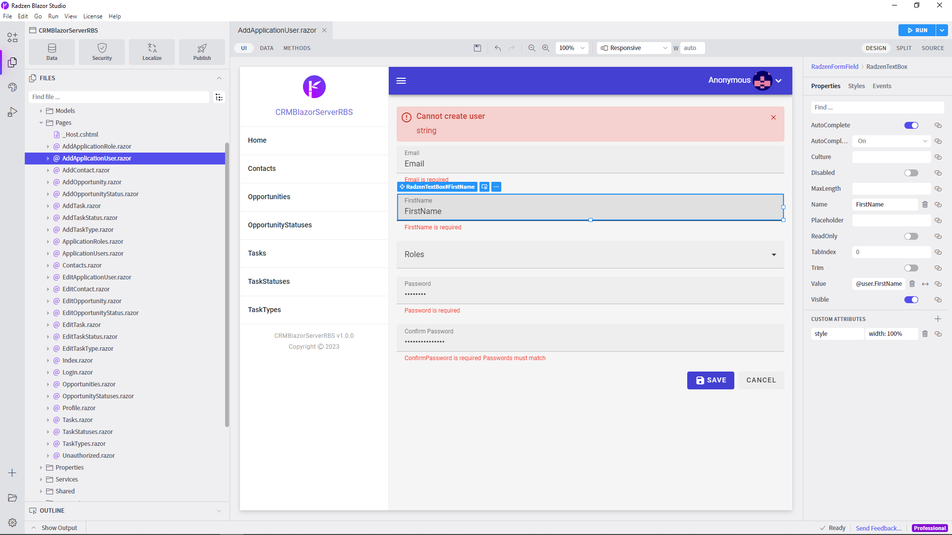
Task: Zoom in with the magnifier plus icon
Action: pos(545,48)
